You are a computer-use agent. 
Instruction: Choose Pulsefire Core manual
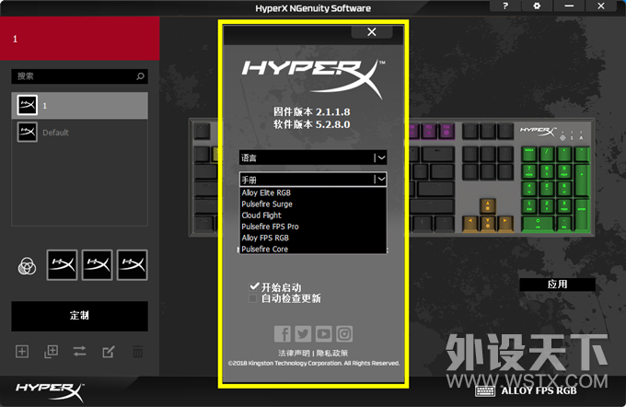313,249
